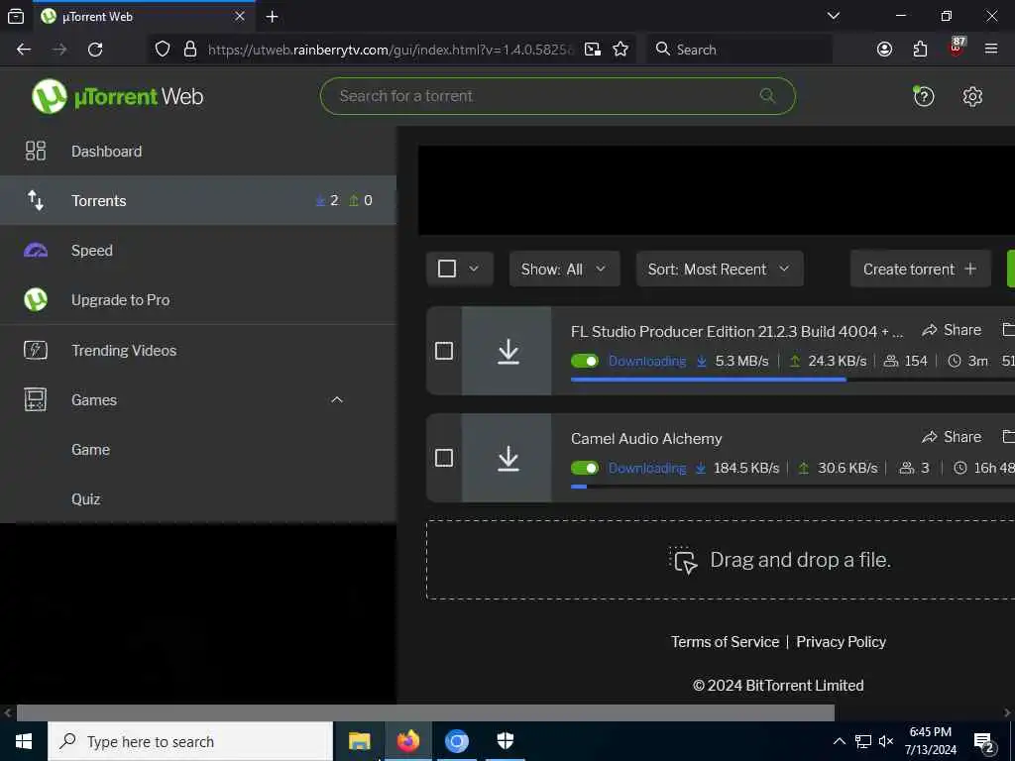The width and height of the screenshot is (1015, 761).
Task: Select the Torrents menu item
Action: tap(198, 200)
